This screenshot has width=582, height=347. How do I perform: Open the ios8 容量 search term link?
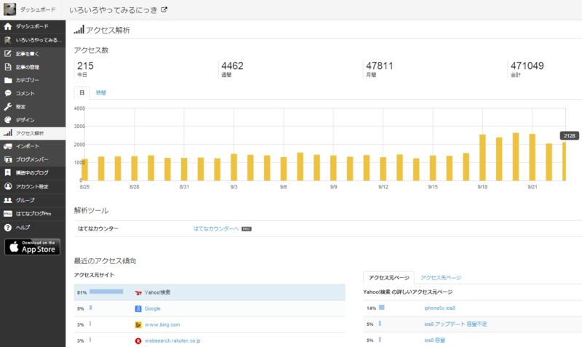(x=434, y=340)
